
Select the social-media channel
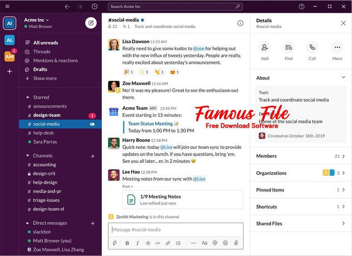click(60, 124)
